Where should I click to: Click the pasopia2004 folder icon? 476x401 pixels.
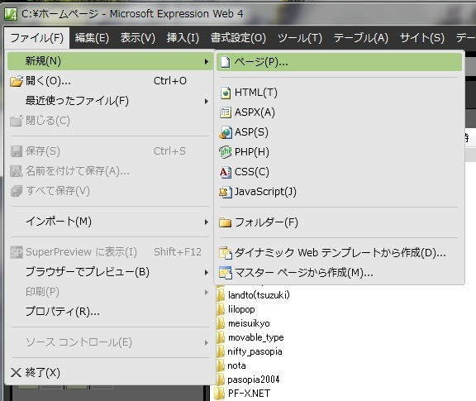[221, 380]
